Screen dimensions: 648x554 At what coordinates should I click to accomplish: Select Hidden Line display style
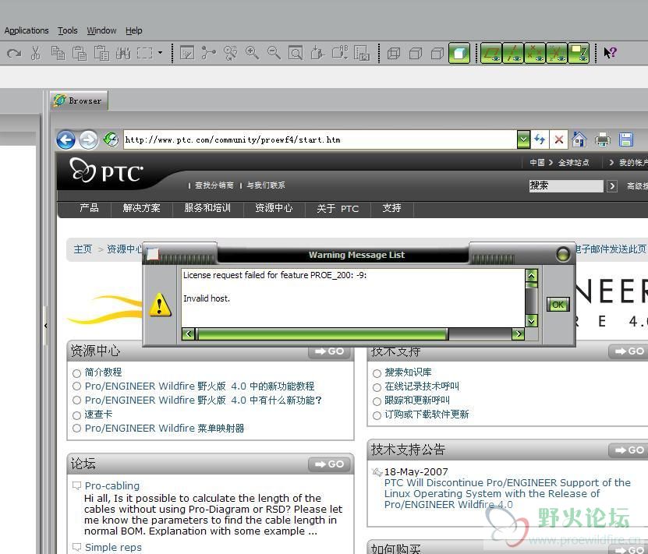point(416,53)
